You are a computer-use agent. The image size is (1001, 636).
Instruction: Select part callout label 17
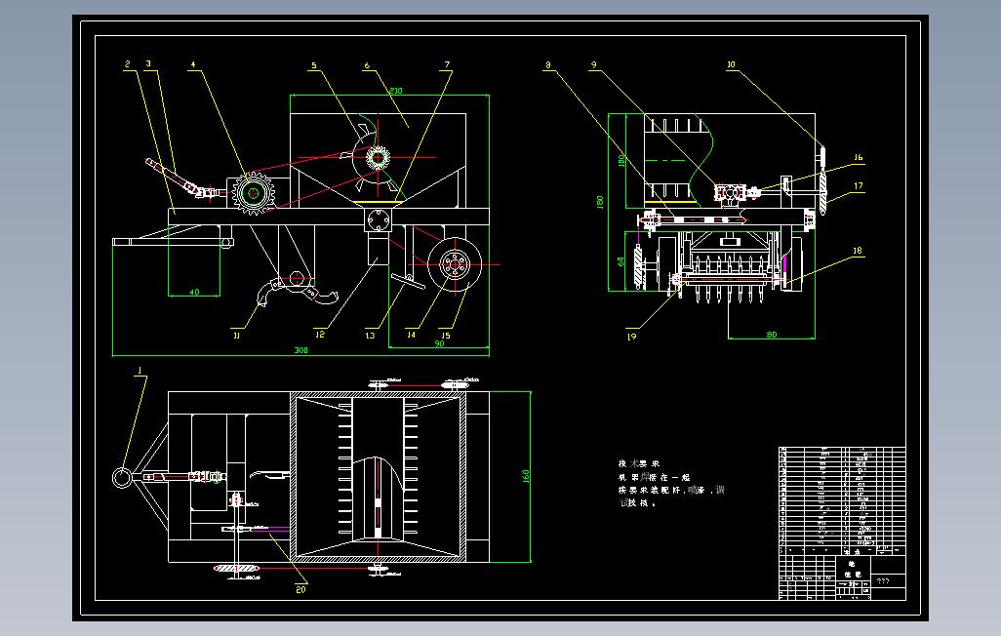tap(858, 185)
